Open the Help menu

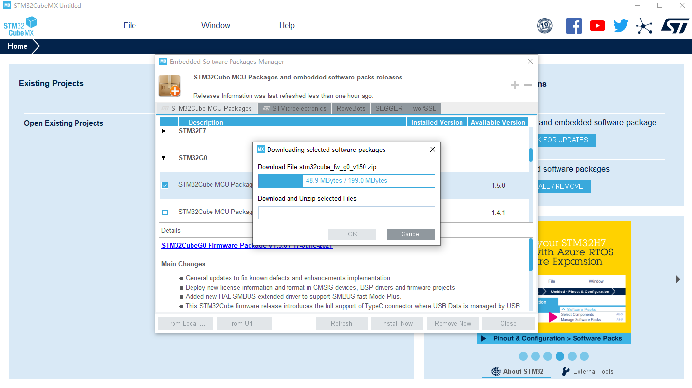click(x=287, y=25)
